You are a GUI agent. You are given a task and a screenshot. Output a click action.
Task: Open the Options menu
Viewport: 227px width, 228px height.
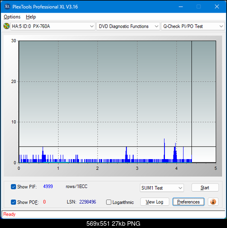pyautogui.click(x=12, y=17)
